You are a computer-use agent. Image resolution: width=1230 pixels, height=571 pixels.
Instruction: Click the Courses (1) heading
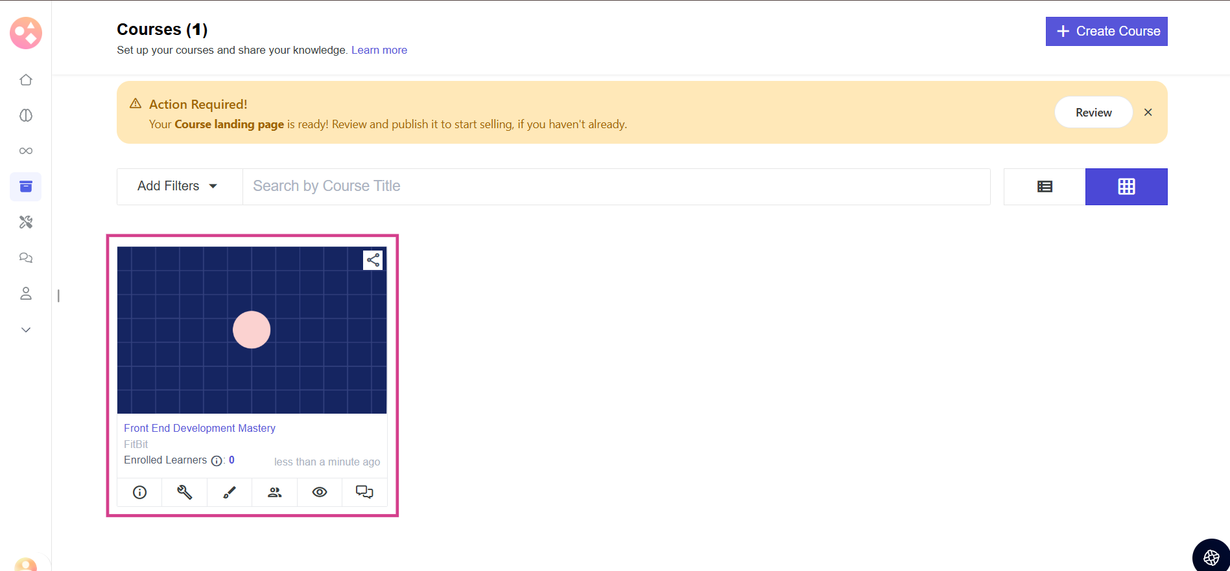162,29
